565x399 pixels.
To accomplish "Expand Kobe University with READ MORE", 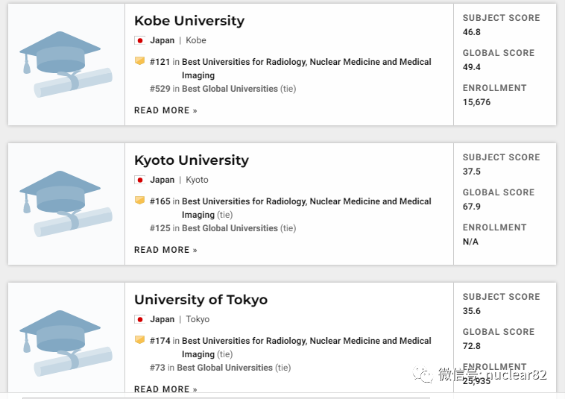I will [165, 110].
